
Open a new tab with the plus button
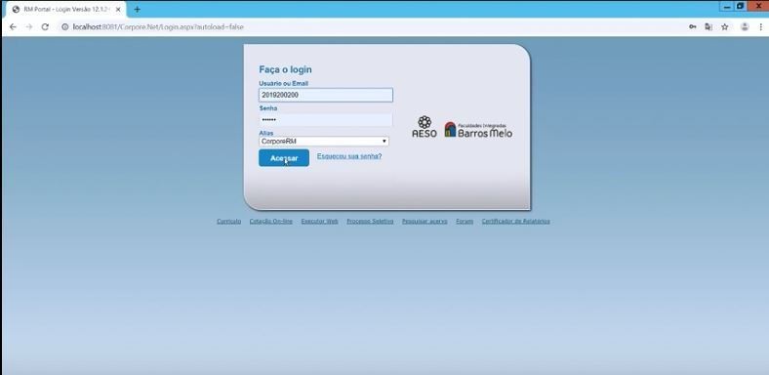tap(137, 10)
